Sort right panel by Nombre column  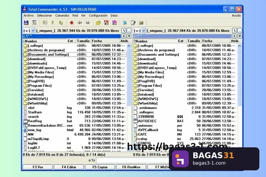(x=155, y=41)
